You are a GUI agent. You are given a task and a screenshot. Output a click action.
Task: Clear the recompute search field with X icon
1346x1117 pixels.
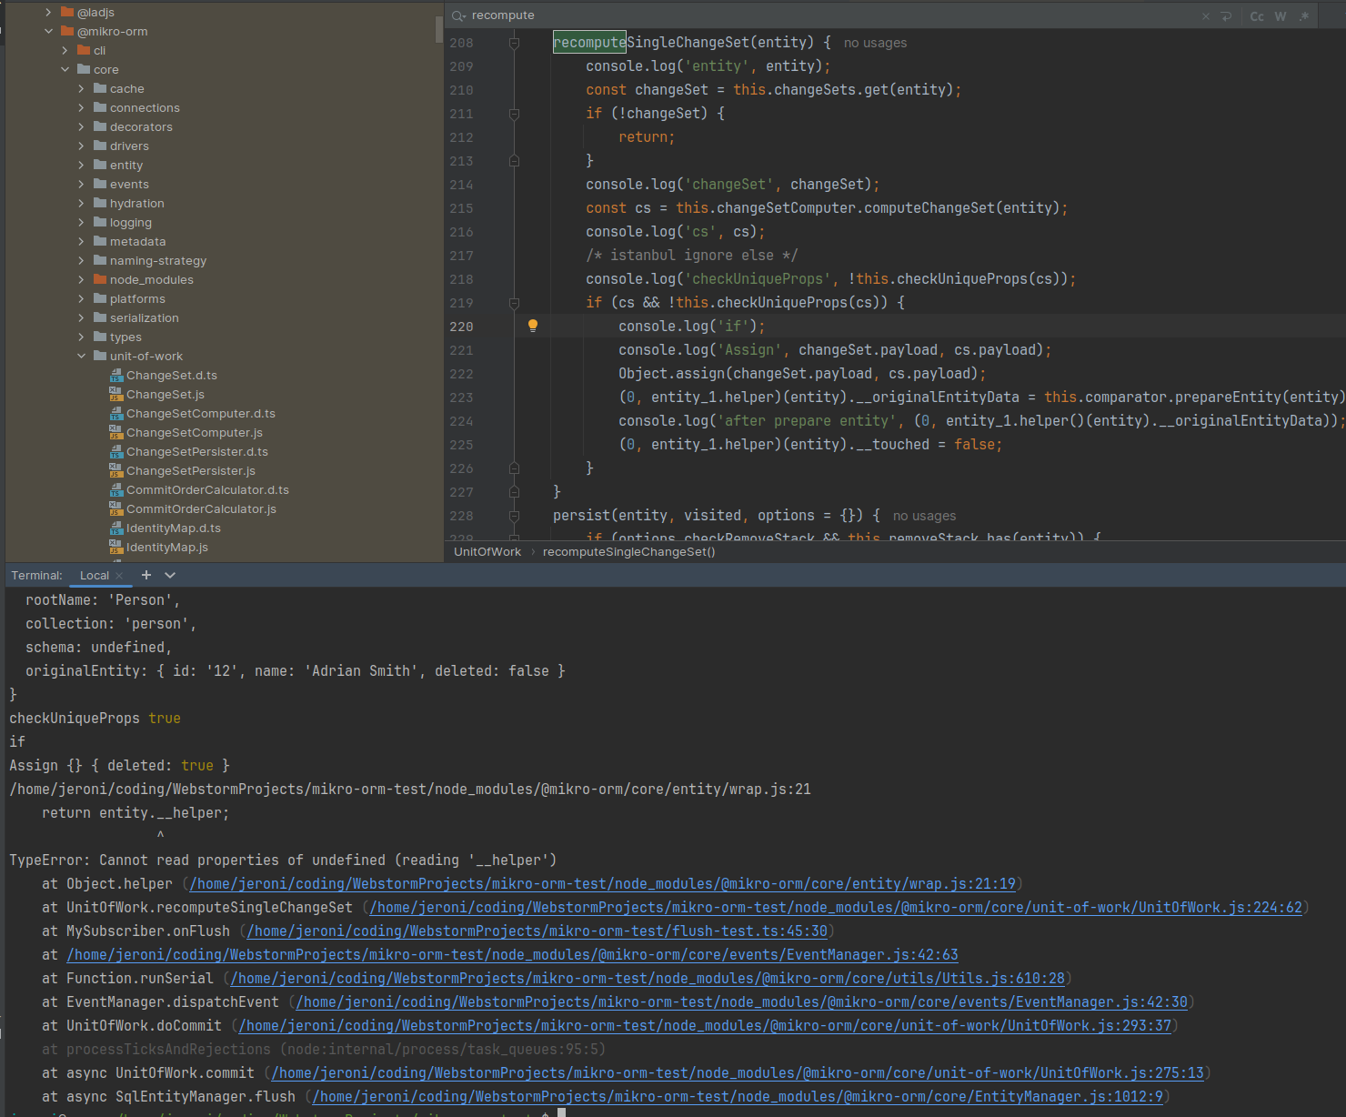pos(1205,15)
